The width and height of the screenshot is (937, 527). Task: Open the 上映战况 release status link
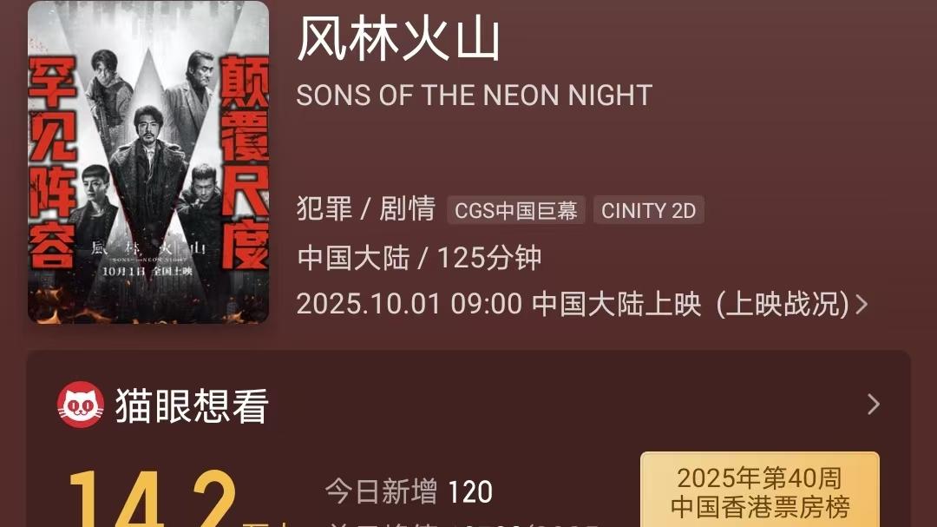click(x=783, y=305)
